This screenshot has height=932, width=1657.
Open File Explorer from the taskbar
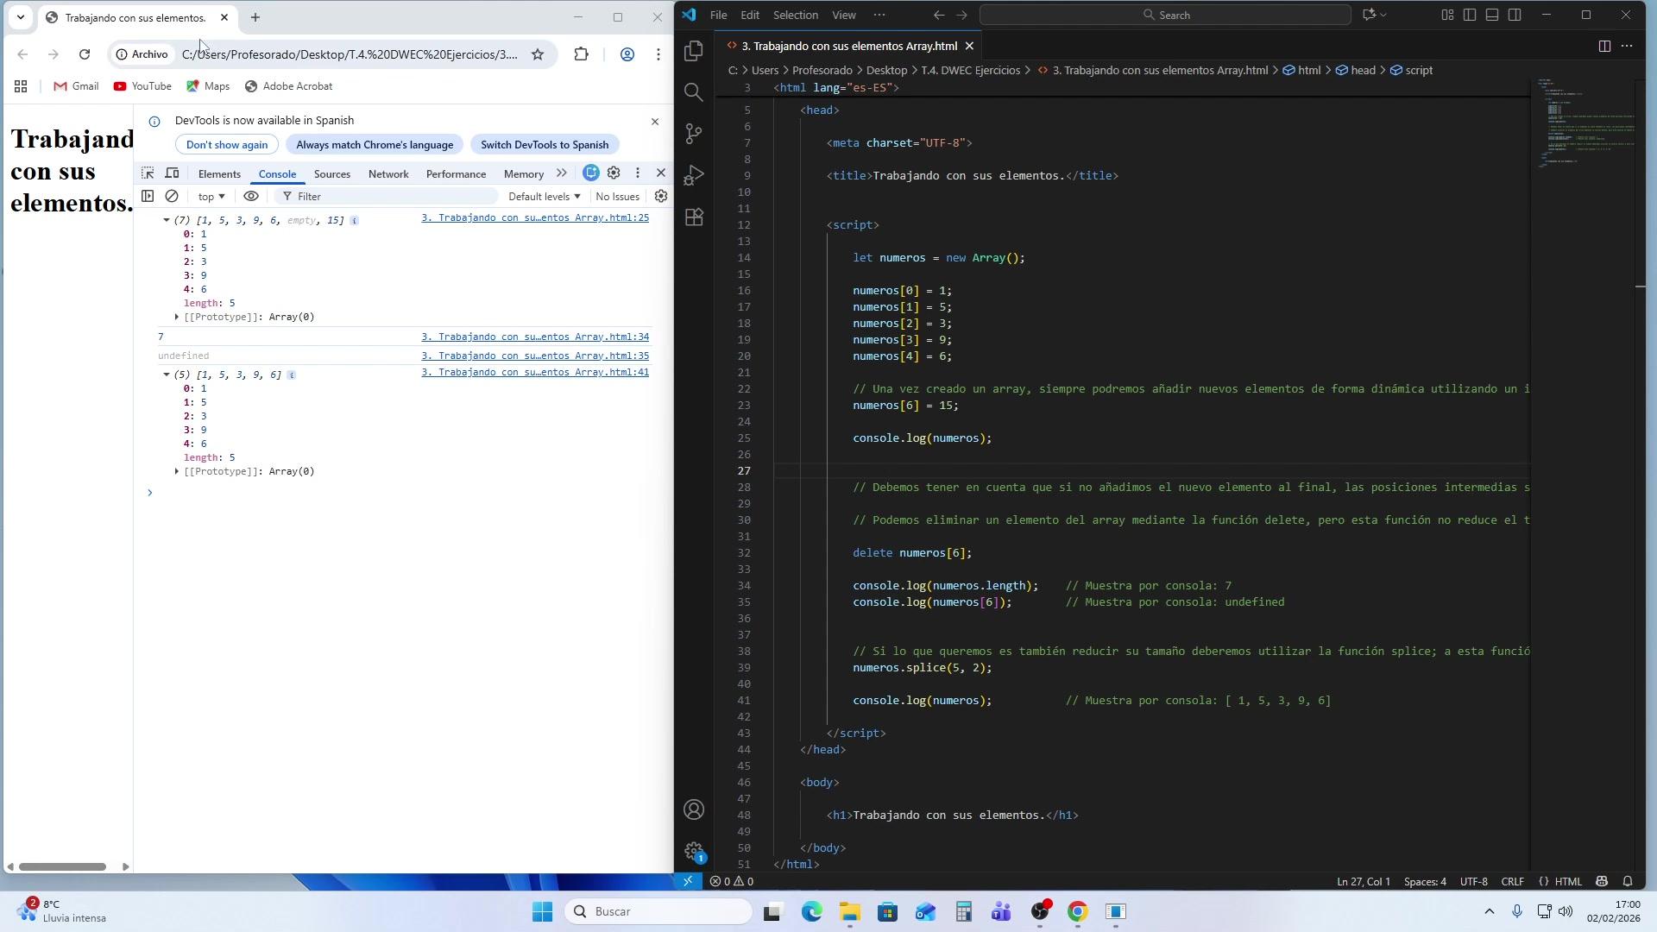(x=850, y=912)
